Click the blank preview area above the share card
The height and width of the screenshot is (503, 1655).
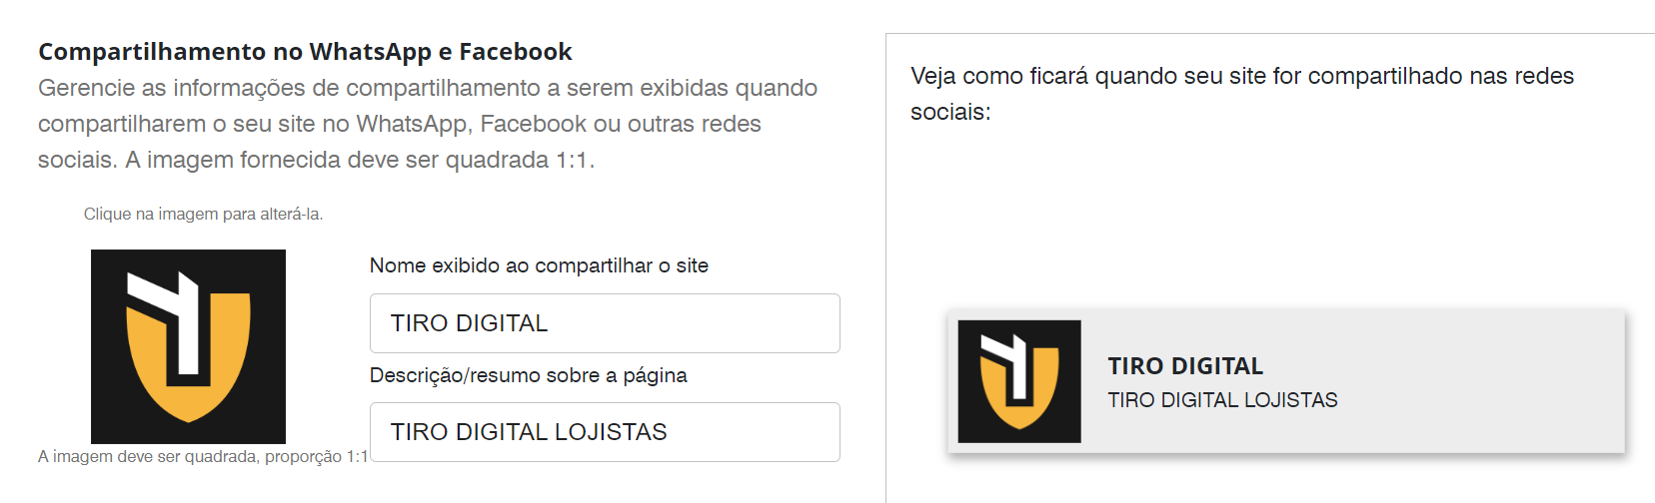1269,215
